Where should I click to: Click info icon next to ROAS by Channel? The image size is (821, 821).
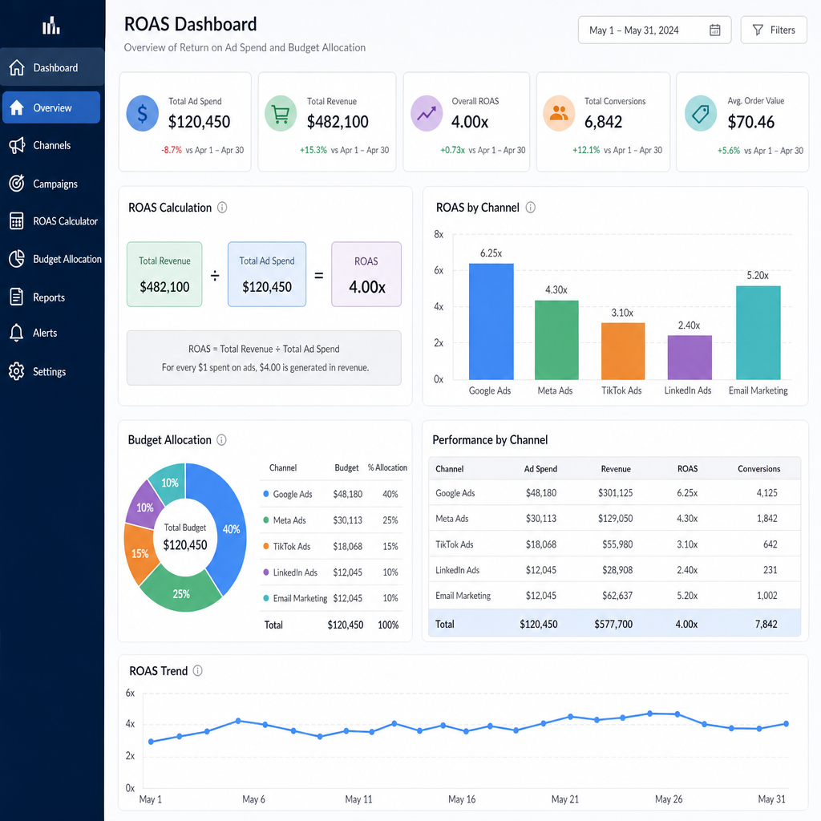click(x=531, y=208)
